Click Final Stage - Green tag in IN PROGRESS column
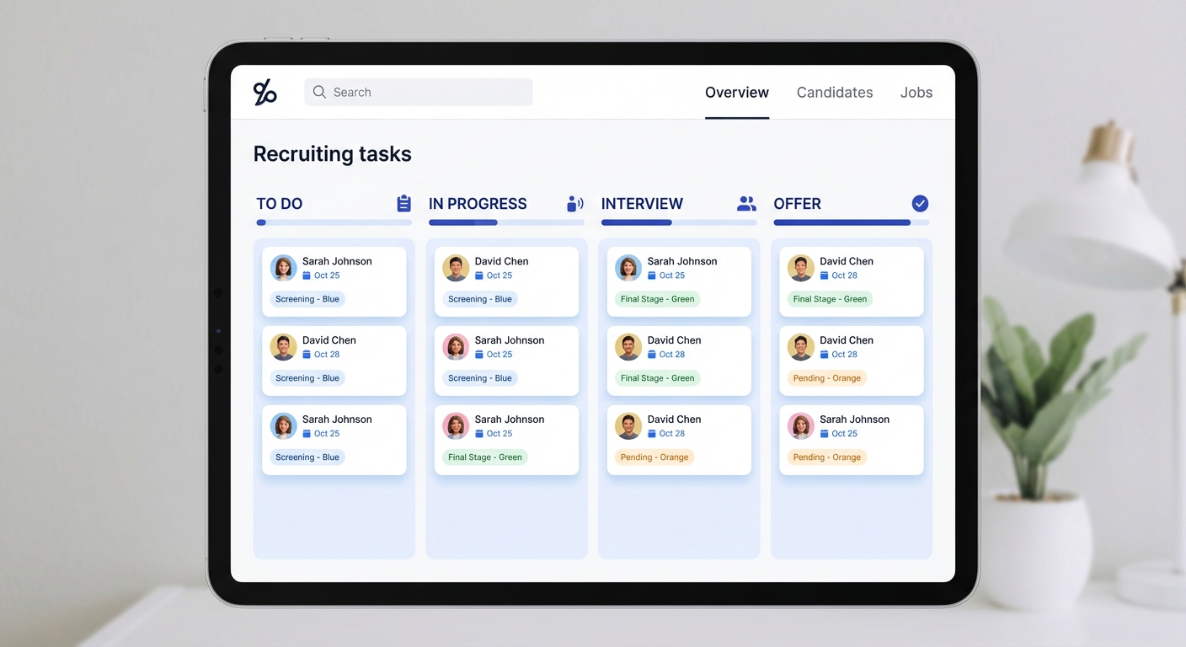 click(484, 457)
